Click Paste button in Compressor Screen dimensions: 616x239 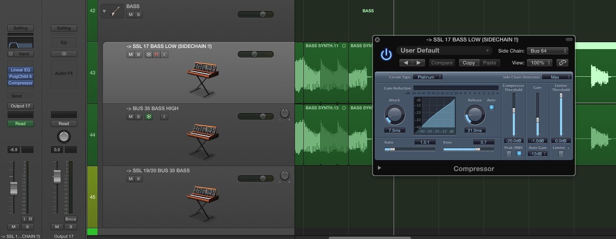coord(489,63)
